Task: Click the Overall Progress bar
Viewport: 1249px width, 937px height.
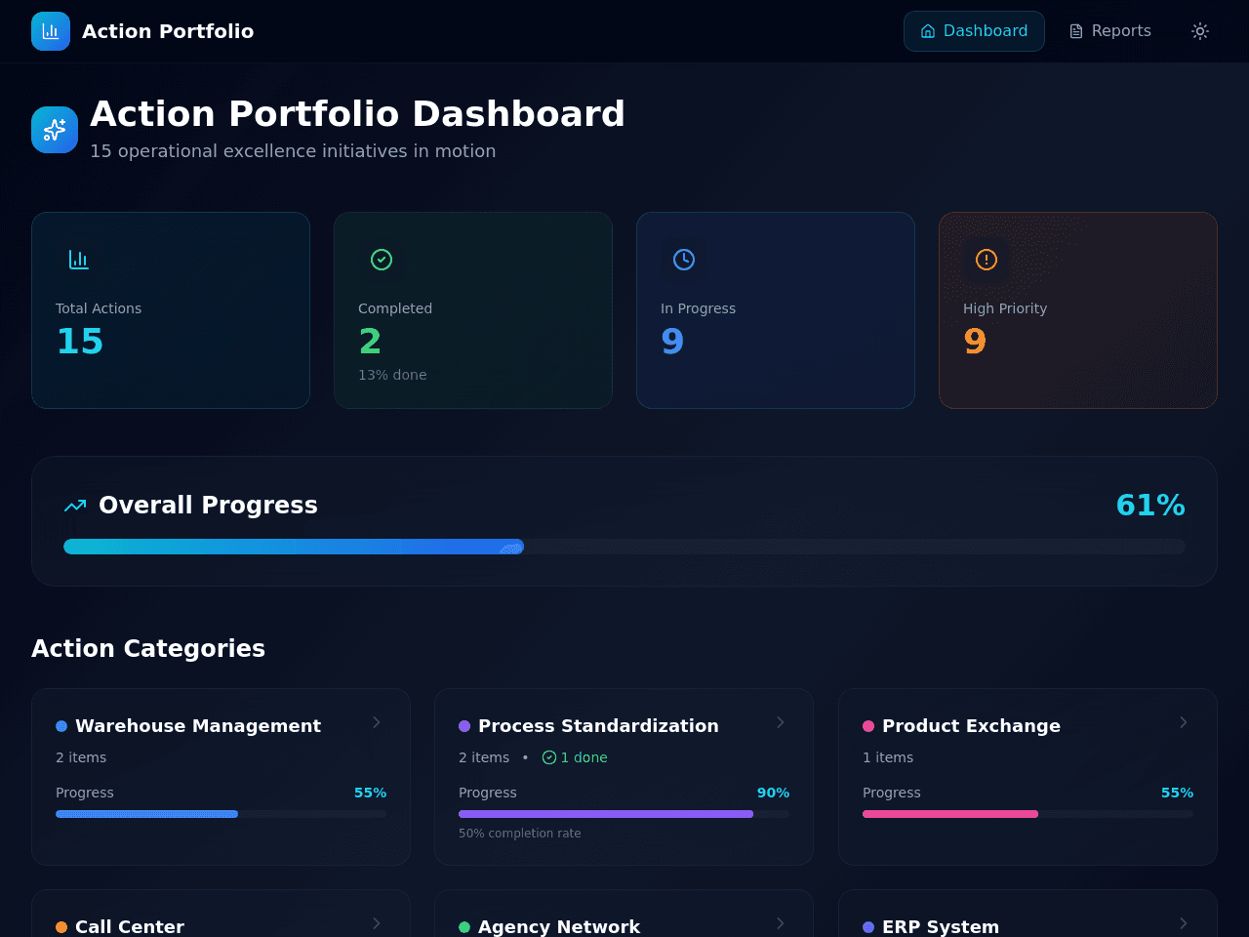Action: point(624,547)
